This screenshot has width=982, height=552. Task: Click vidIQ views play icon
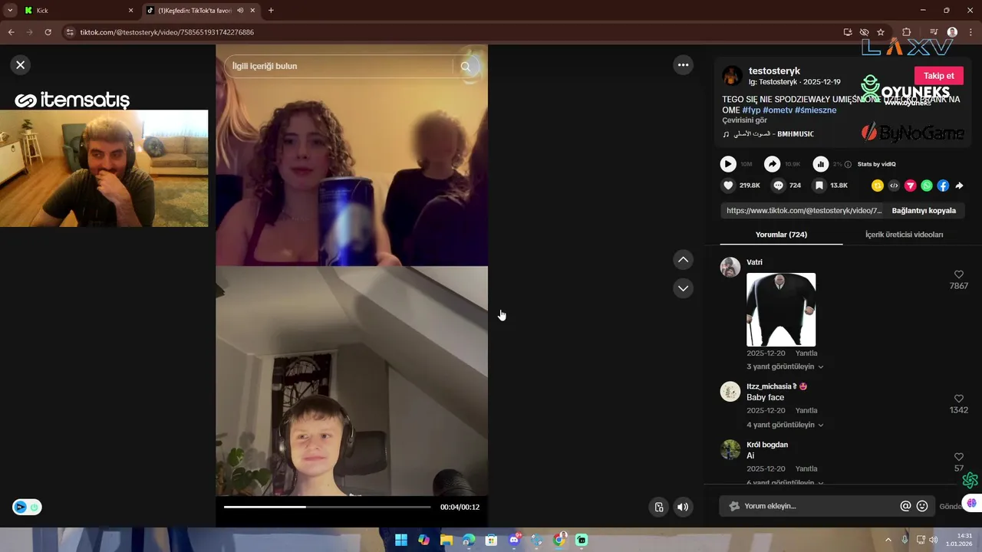coord(728,164)
